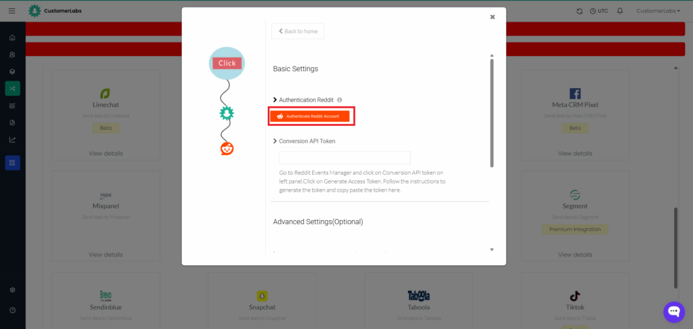The height and width of the screenshot is (329, 693).
Task: Click the Reddit logo in workflow
Action: tap(227, 148)
